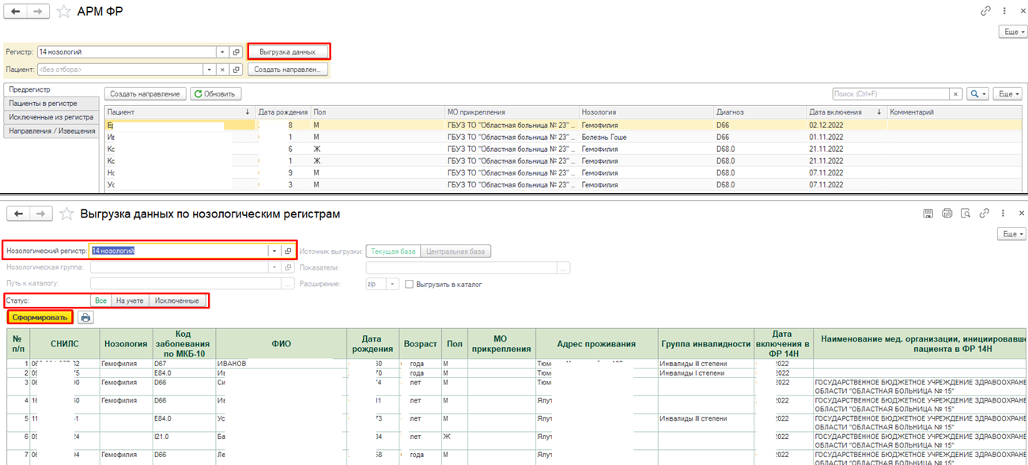The height and width of the screenshot is (465, 1028).
Task: Click the printer icon in the export window header
Action: coord(947,214)
